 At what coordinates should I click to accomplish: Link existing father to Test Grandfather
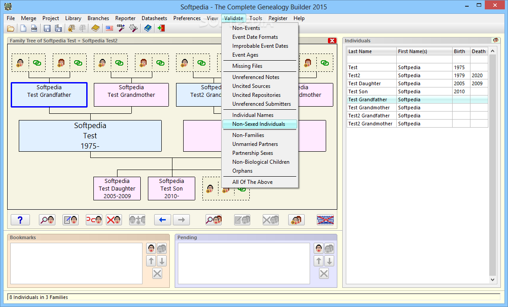click(x=37, y=63)
